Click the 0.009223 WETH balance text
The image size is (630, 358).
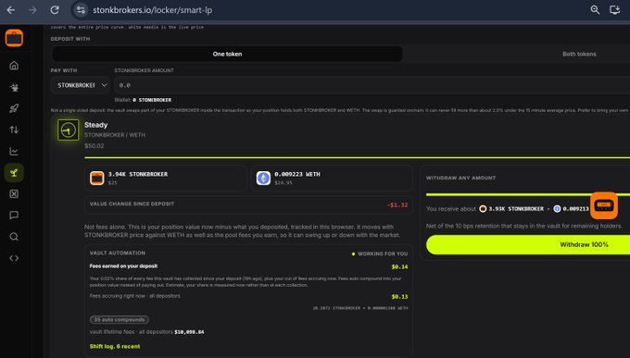click(297, 174)
